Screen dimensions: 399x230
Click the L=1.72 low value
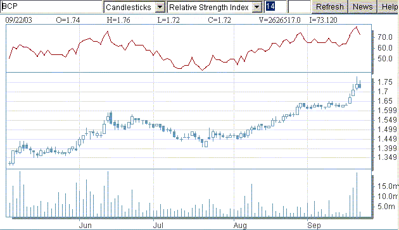click(168, 20)
